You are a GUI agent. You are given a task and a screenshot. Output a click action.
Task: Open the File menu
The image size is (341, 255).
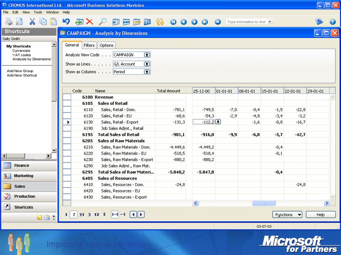tap(6, 12)
